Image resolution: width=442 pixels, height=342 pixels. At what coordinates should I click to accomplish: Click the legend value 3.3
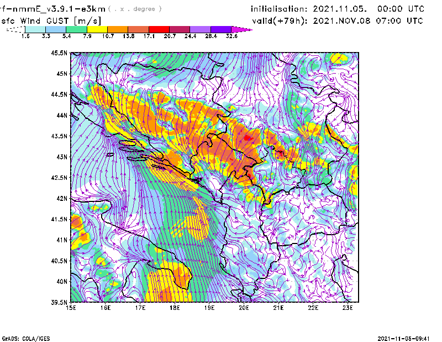coord(46,36)
